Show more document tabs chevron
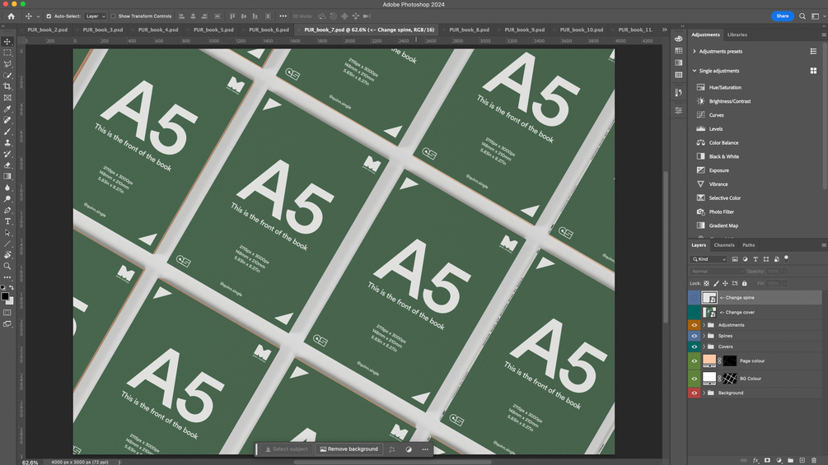Viewport: 828px width, 465px height. click(664, 30)
